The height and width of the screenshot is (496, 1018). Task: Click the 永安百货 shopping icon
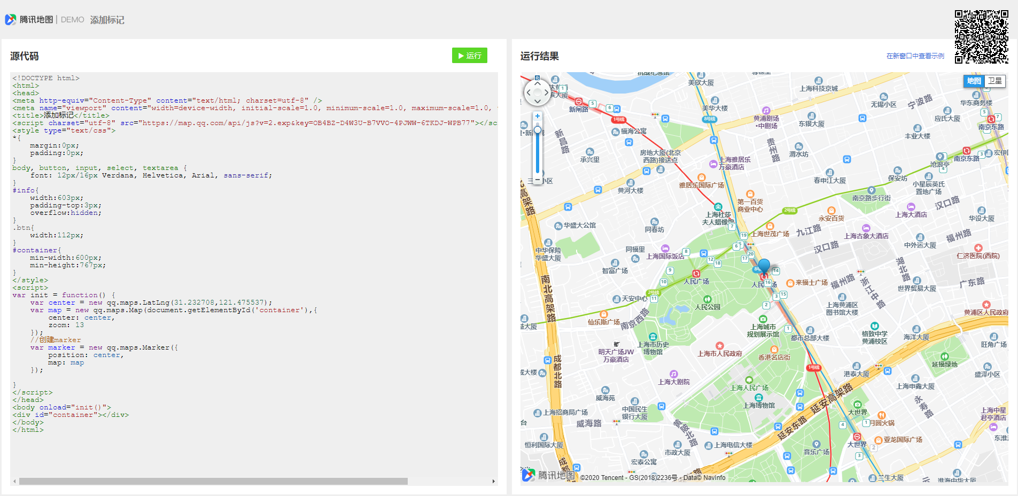point(831,211)
